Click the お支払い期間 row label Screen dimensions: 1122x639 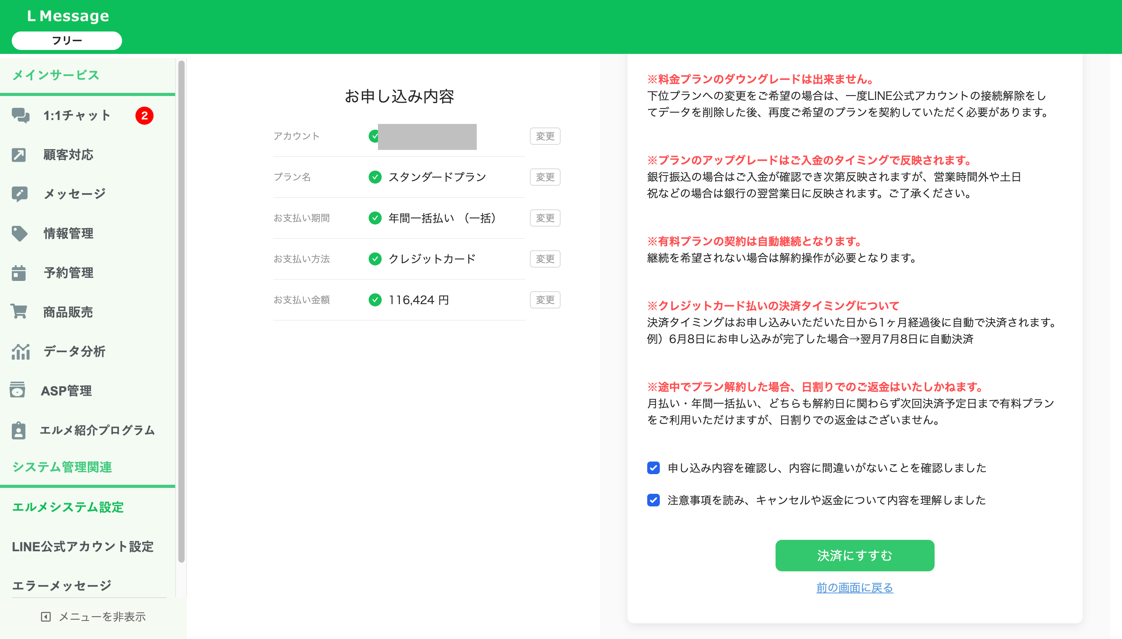pyautogui.click(x=302, y=218)
